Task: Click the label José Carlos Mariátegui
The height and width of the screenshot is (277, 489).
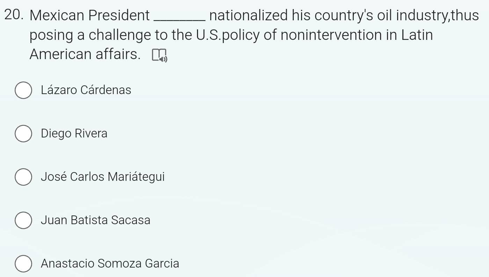Action: coord(103,177)
